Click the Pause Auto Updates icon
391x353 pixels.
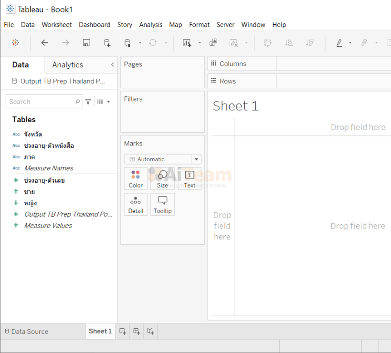pos(127,42)
